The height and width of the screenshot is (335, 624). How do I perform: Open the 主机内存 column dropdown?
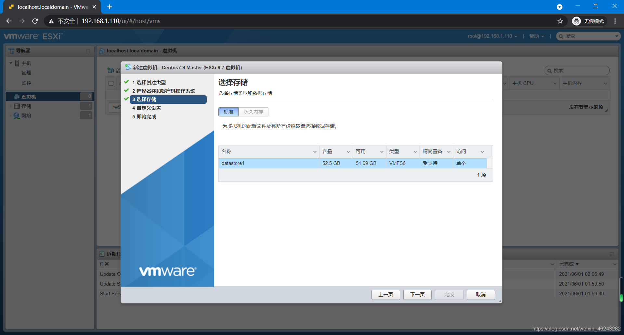click(605, 84)
